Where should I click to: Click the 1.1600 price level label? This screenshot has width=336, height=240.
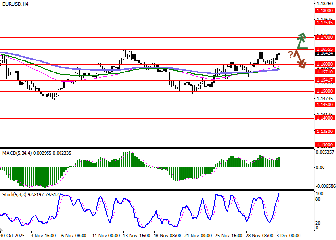[324, 64]
